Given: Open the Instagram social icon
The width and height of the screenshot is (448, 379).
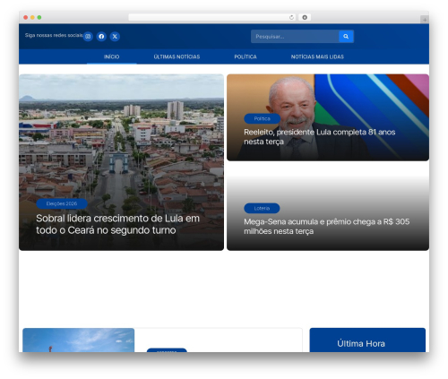Looking at the screenshot, I should tap(88, 37).
